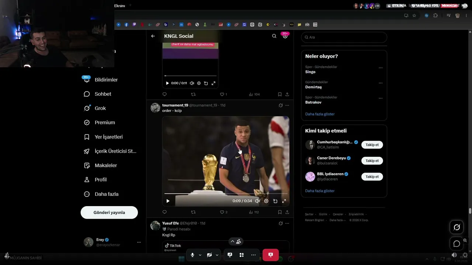Make the 0:34 video fullscreen
The height and width of the screenshot is (265, 472).
pos(284,201)
